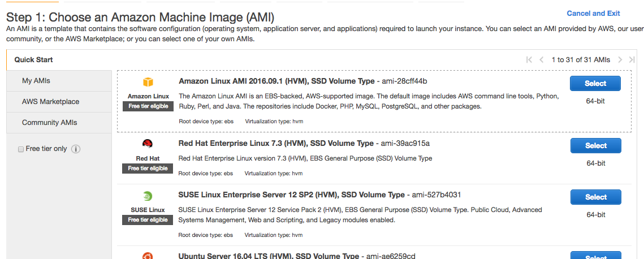Open the Free tier only info icon

(76, 149)
